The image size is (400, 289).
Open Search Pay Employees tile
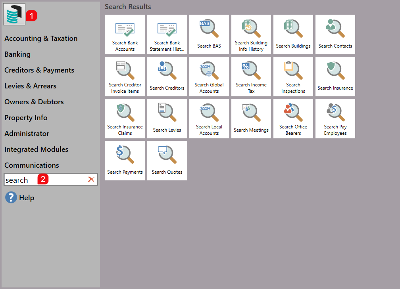pos(335,119)
